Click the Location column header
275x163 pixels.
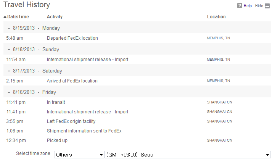click(216, 17)
